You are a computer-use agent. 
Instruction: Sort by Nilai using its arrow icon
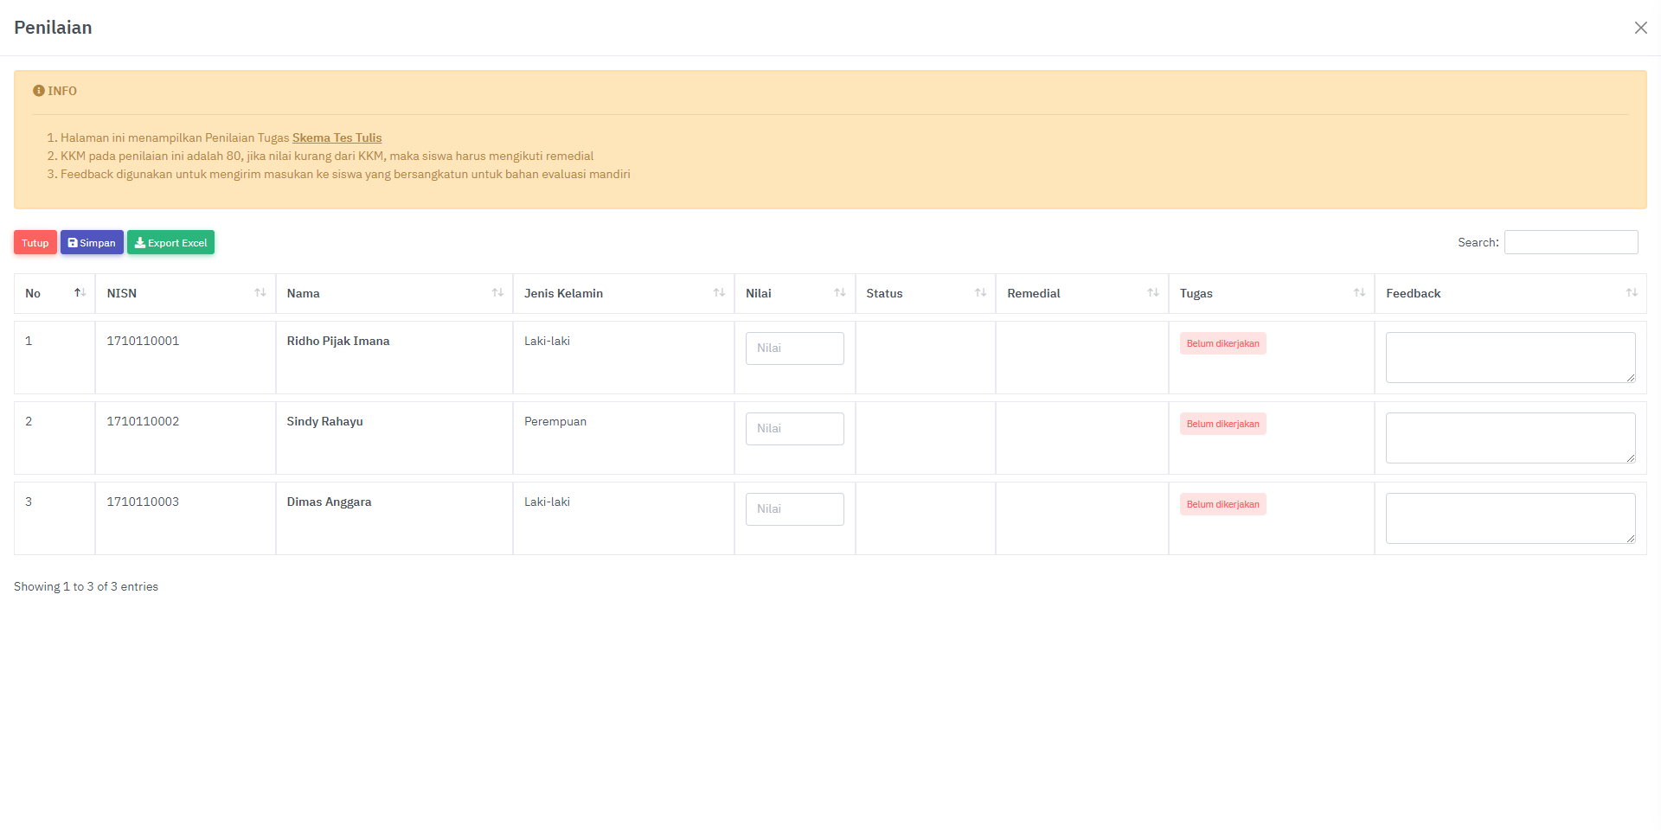[x=839, y=293]
